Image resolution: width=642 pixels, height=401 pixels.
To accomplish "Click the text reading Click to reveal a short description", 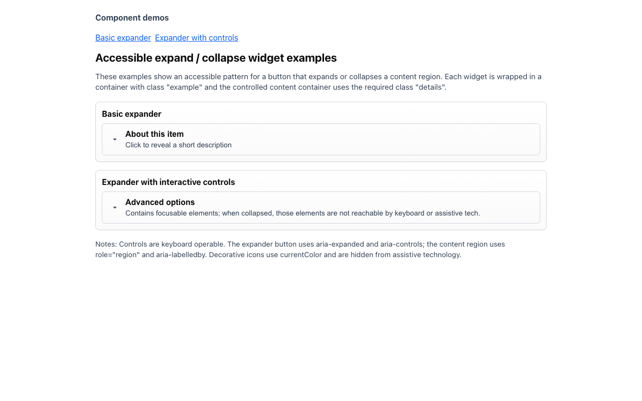I will (178, 145).
